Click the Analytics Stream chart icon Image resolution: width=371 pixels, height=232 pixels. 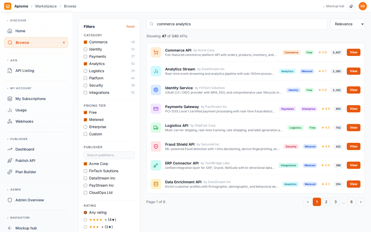pos(156,71)
